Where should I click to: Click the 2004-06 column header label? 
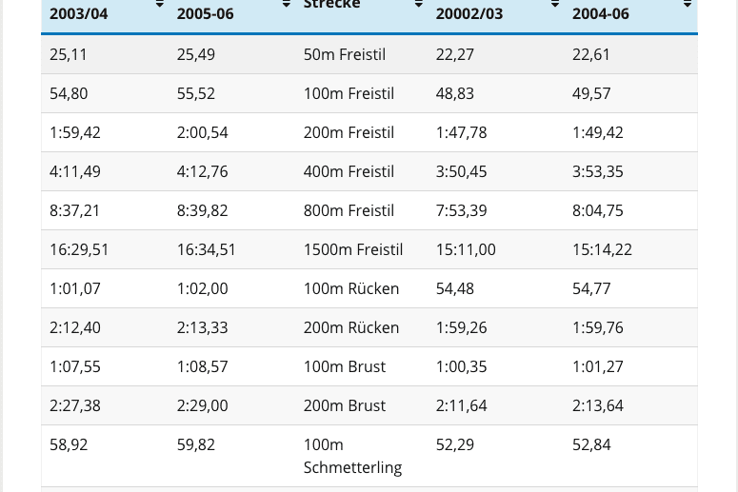pyautogui.click(x=601, y=14)
